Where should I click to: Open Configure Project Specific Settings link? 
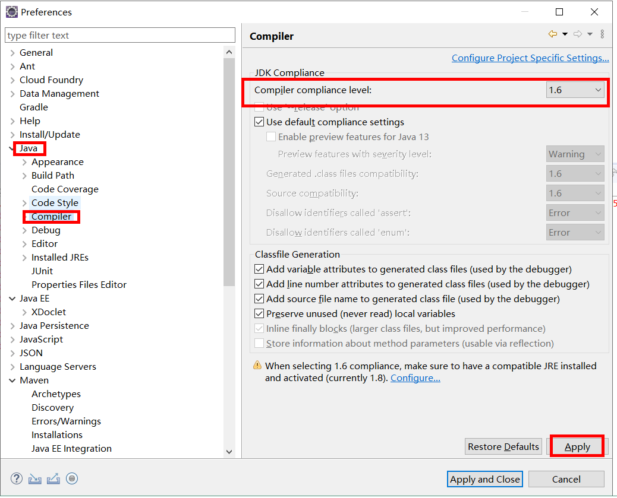pos(530,58)
